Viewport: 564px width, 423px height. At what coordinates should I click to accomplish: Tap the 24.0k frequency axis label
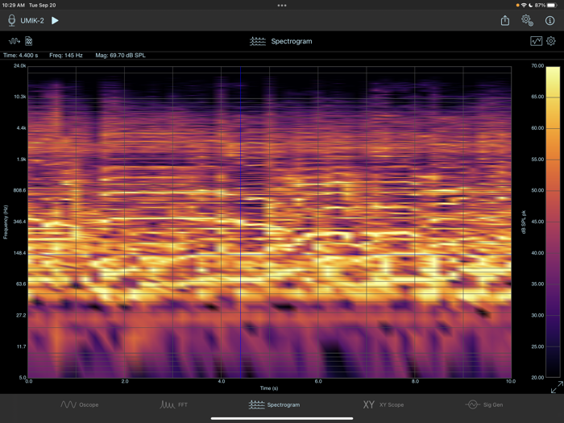click(x=20, y=66)
